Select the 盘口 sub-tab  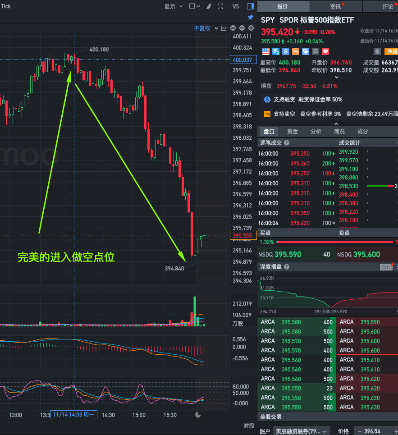pos(269,131)
